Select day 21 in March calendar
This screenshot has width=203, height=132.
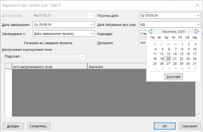tap(175, 59)
